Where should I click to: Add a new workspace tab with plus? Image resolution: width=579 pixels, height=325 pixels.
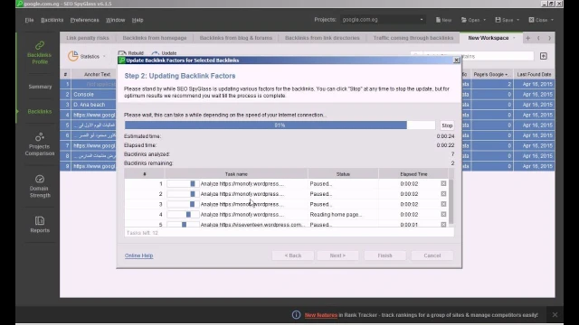click(x=527, y=38)
